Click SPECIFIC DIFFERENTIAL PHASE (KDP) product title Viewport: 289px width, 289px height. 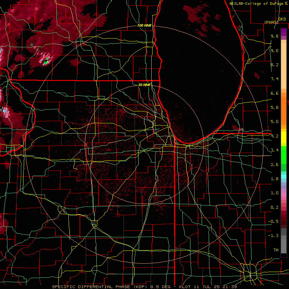[x=101, y=287]
